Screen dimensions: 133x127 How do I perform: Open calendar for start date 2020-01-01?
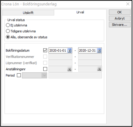click(69, 51)
